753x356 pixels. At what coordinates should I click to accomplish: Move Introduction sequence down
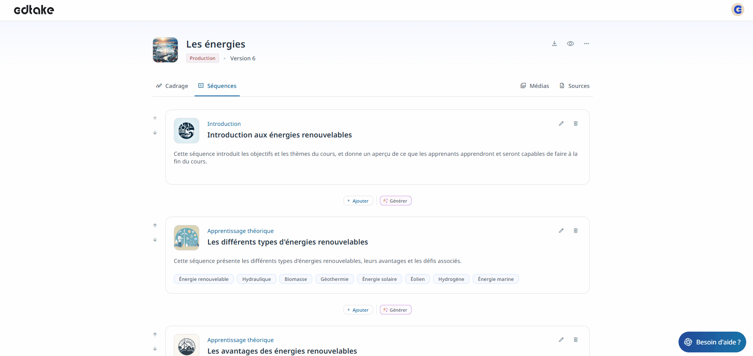155,133
